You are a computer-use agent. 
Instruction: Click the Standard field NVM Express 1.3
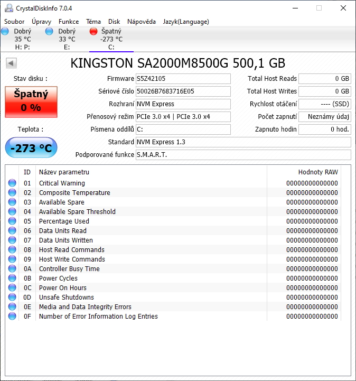tap(243, 142)
